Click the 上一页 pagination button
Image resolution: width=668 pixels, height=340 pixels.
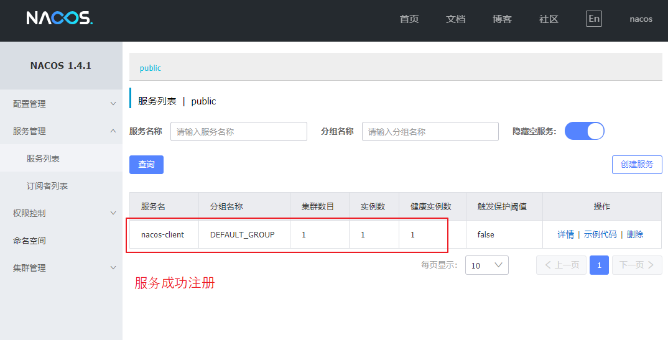(562, 265)
